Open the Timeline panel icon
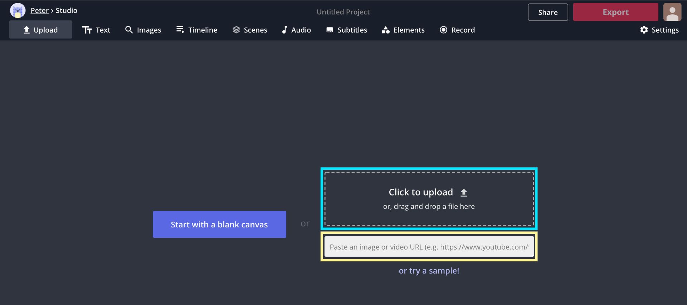Viewport: 687px width, 305px height. pyautogui.click(x=180, y=30)
